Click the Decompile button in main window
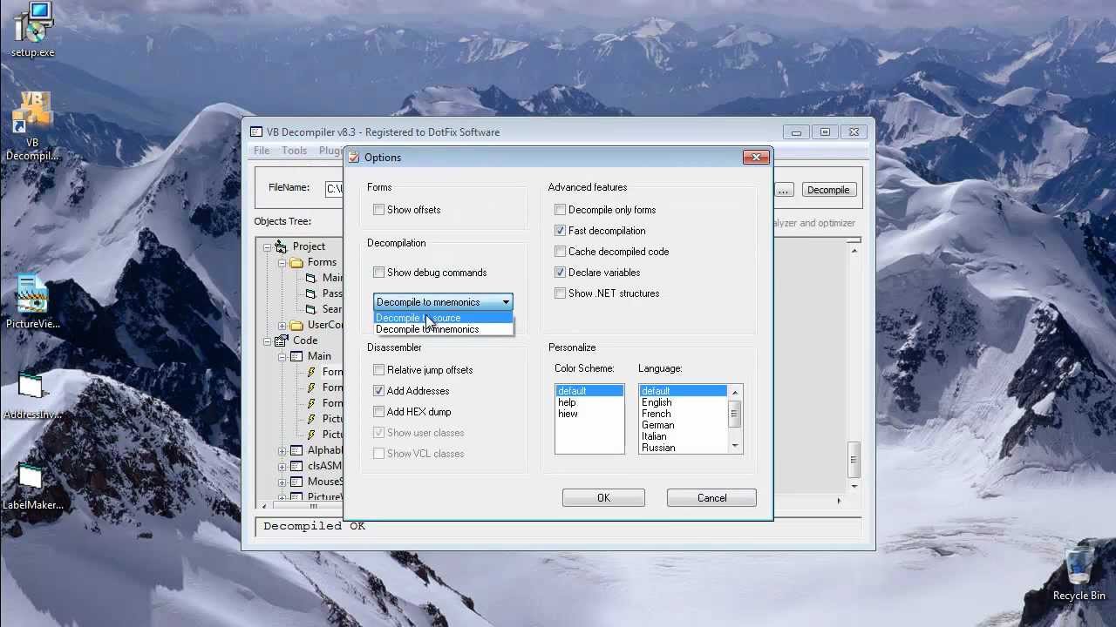This screenshot has width=1116, height=627. click(x=828, y=190)
